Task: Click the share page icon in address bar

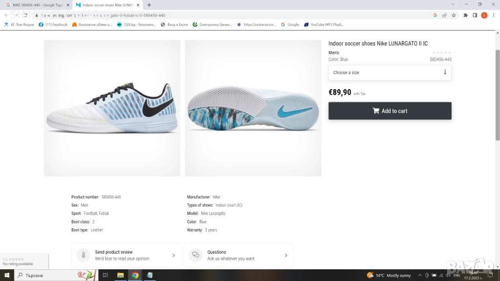Action: (444, 15)
